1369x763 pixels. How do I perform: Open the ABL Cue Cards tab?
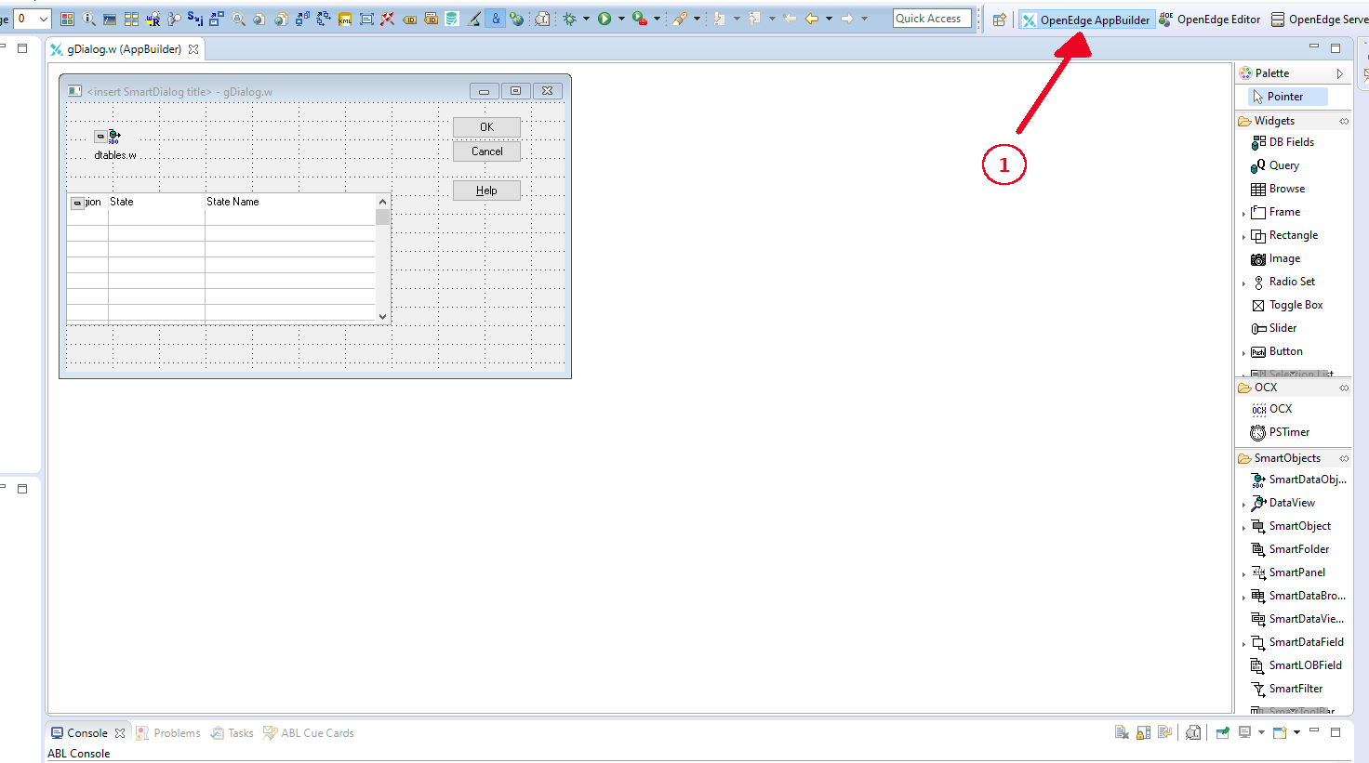pos(309,733)
